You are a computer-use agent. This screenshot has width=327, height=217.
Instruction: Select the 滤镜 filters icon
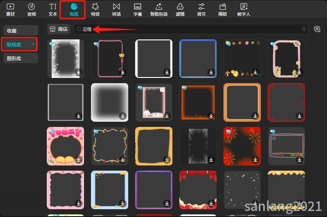180,10
